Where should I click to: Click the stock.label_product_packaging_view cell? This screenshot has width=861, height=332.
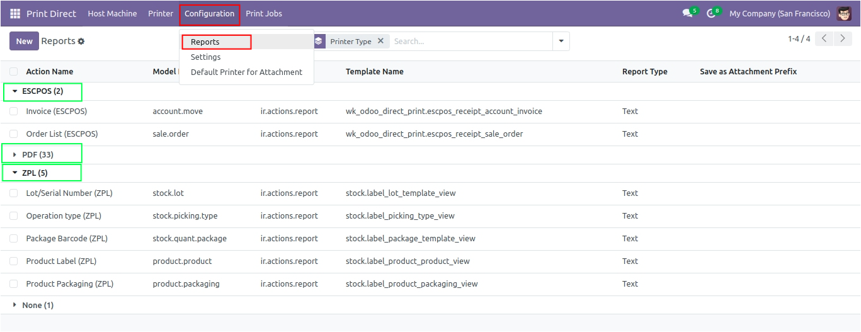point(412,284)
